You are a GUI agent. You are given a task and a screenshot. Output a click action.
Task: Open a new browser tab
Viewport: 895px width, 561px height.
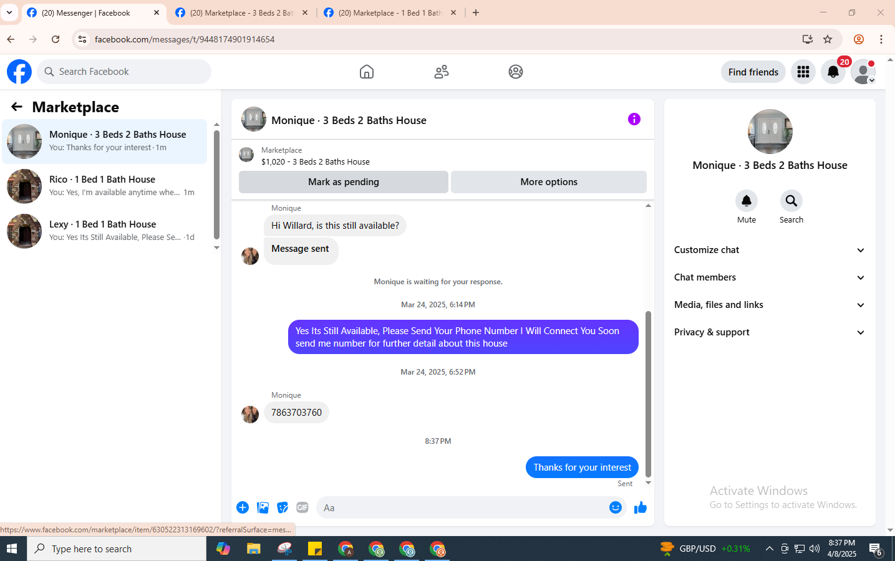476,12
